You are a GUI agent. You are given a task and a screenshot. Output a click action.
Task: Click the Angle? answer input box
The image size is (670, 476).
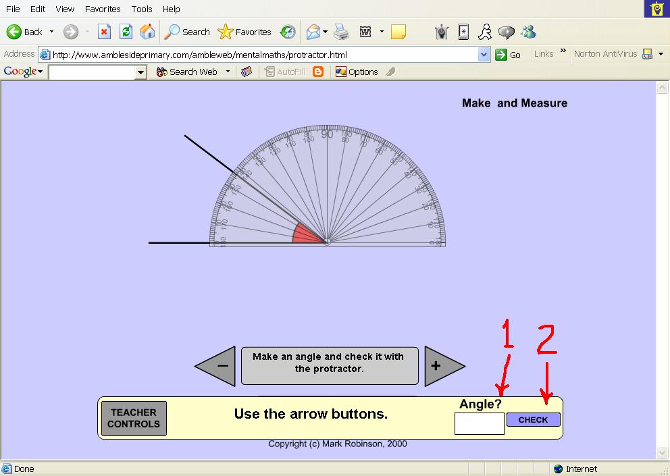pos(480,423)
